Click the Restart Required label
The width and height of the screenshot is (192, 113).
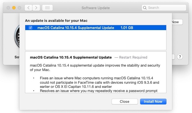tap(133, 57)
